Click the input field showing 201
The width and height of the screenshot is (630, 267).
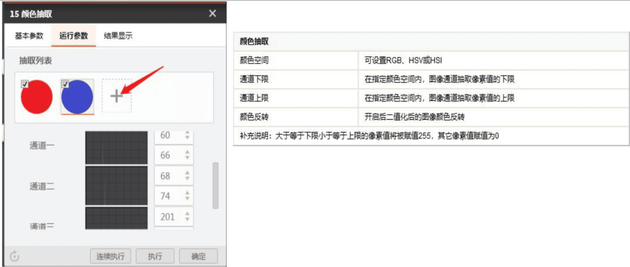pos(174,217)
